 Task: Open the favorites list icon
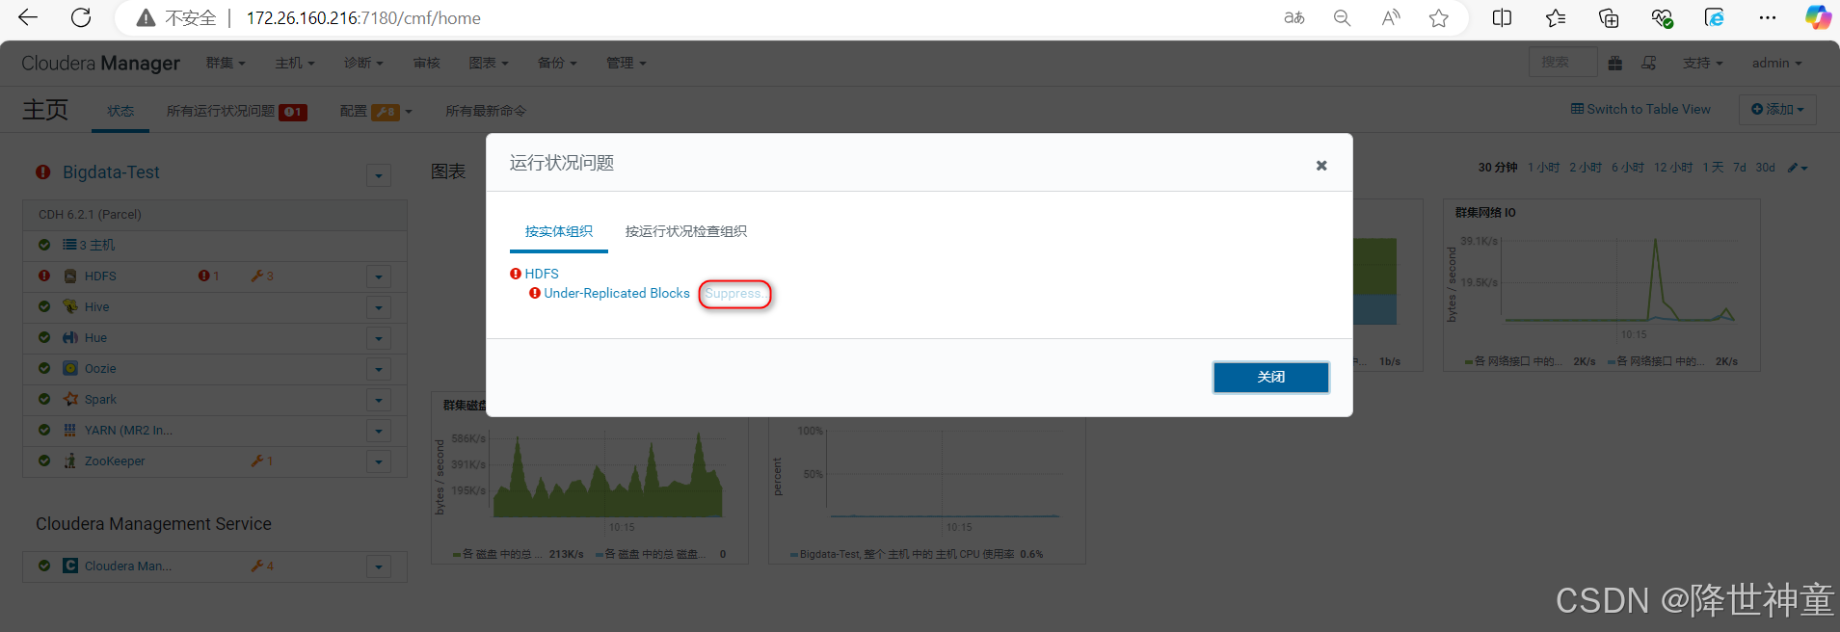click(x=1555, y=17)
